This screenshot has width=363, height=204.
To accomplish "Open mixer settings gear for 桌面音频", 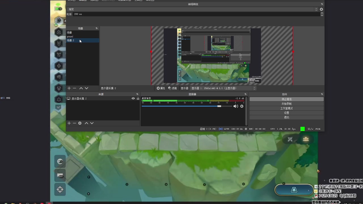I will (242, 106).
